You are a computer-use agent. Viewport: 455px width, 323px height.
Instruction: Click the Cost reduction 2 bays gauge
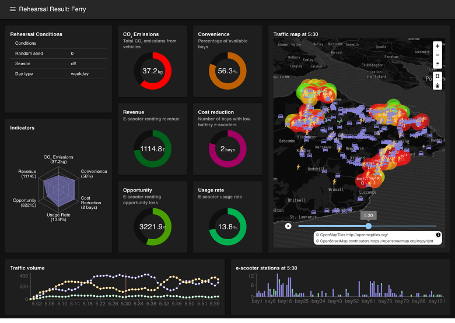point(228,148)
